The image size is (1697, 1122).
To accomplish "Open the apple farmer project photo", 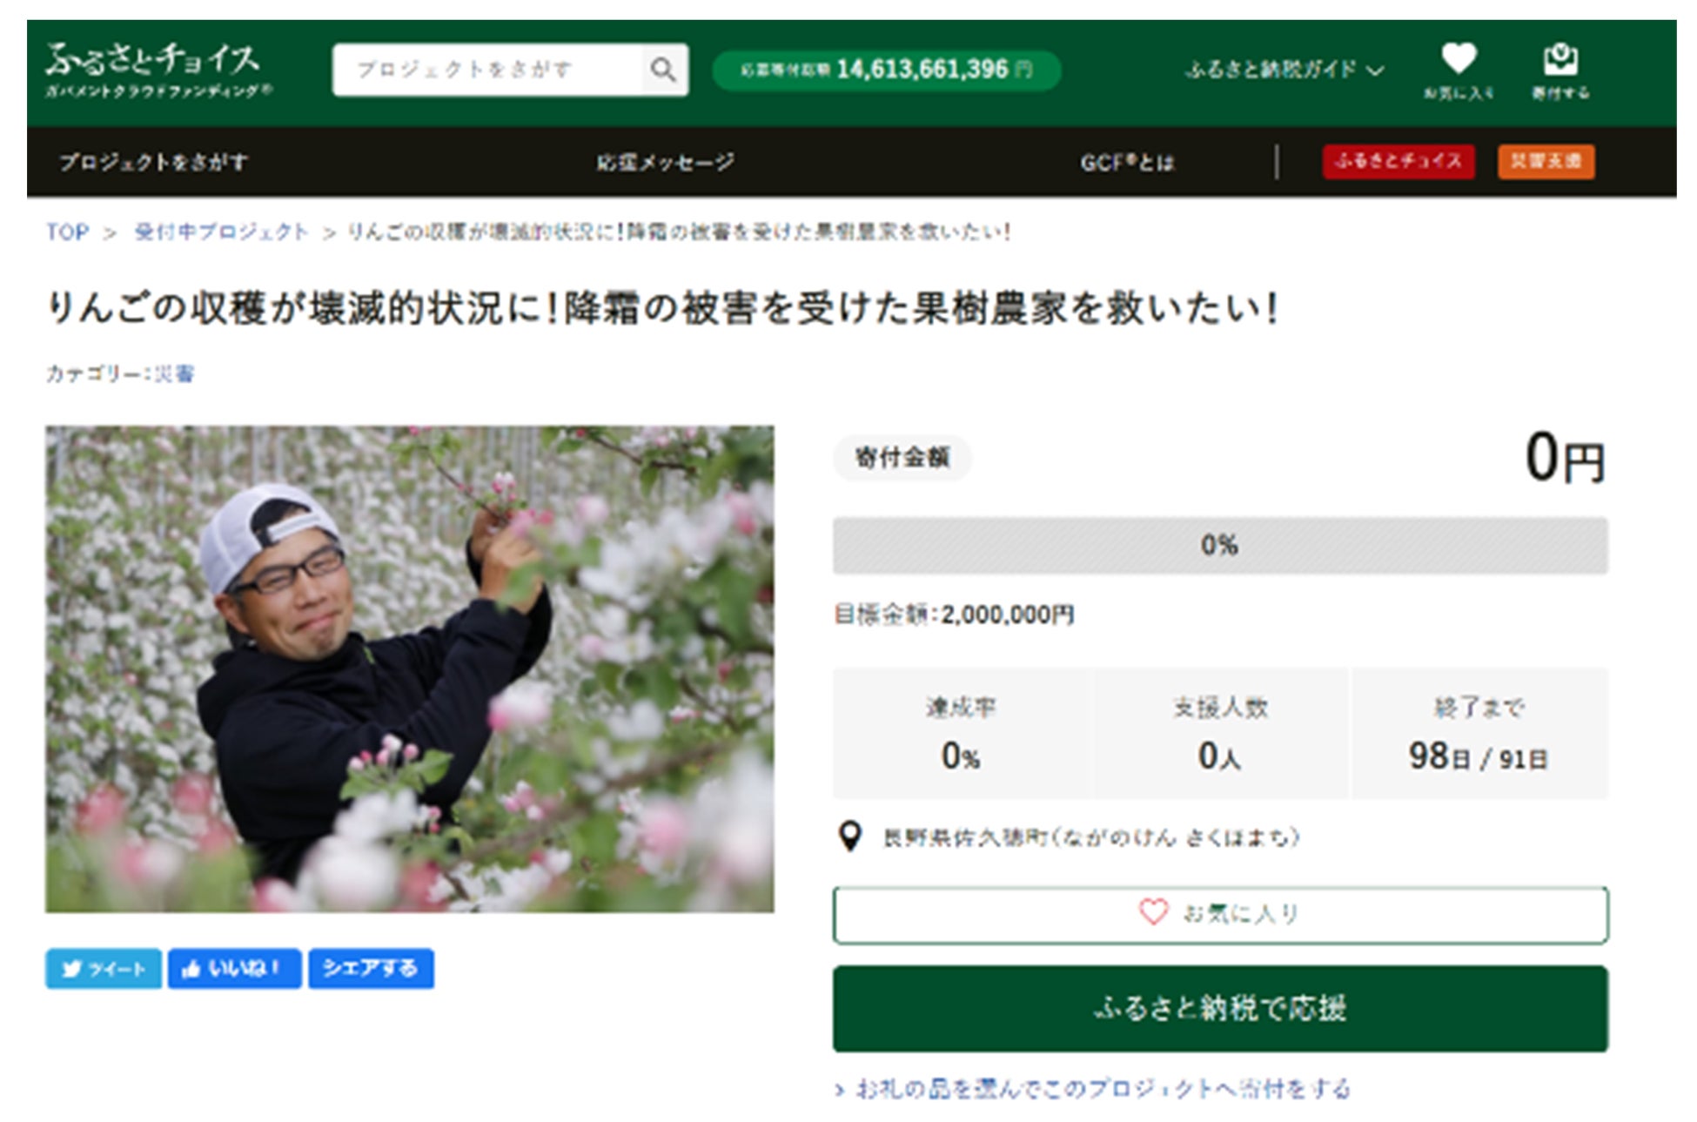I will tap(410, 668).
